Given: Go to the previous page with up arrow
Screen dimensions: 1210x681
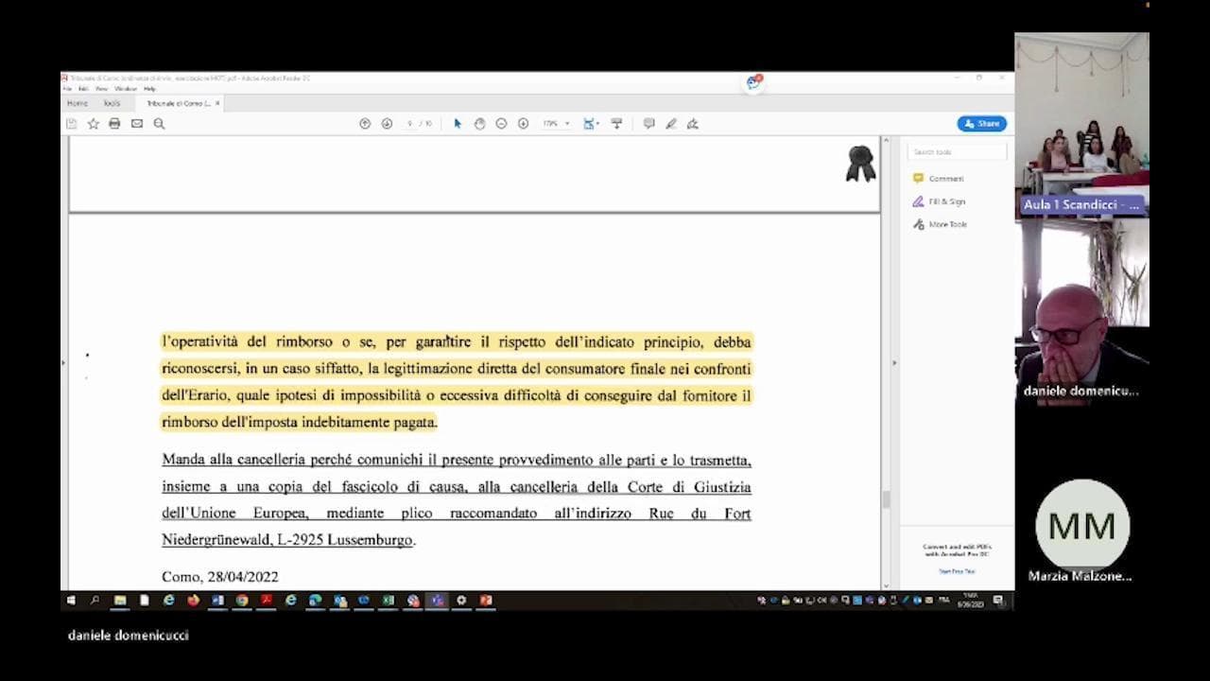Looking at the screenshot, I should point(365,124).
